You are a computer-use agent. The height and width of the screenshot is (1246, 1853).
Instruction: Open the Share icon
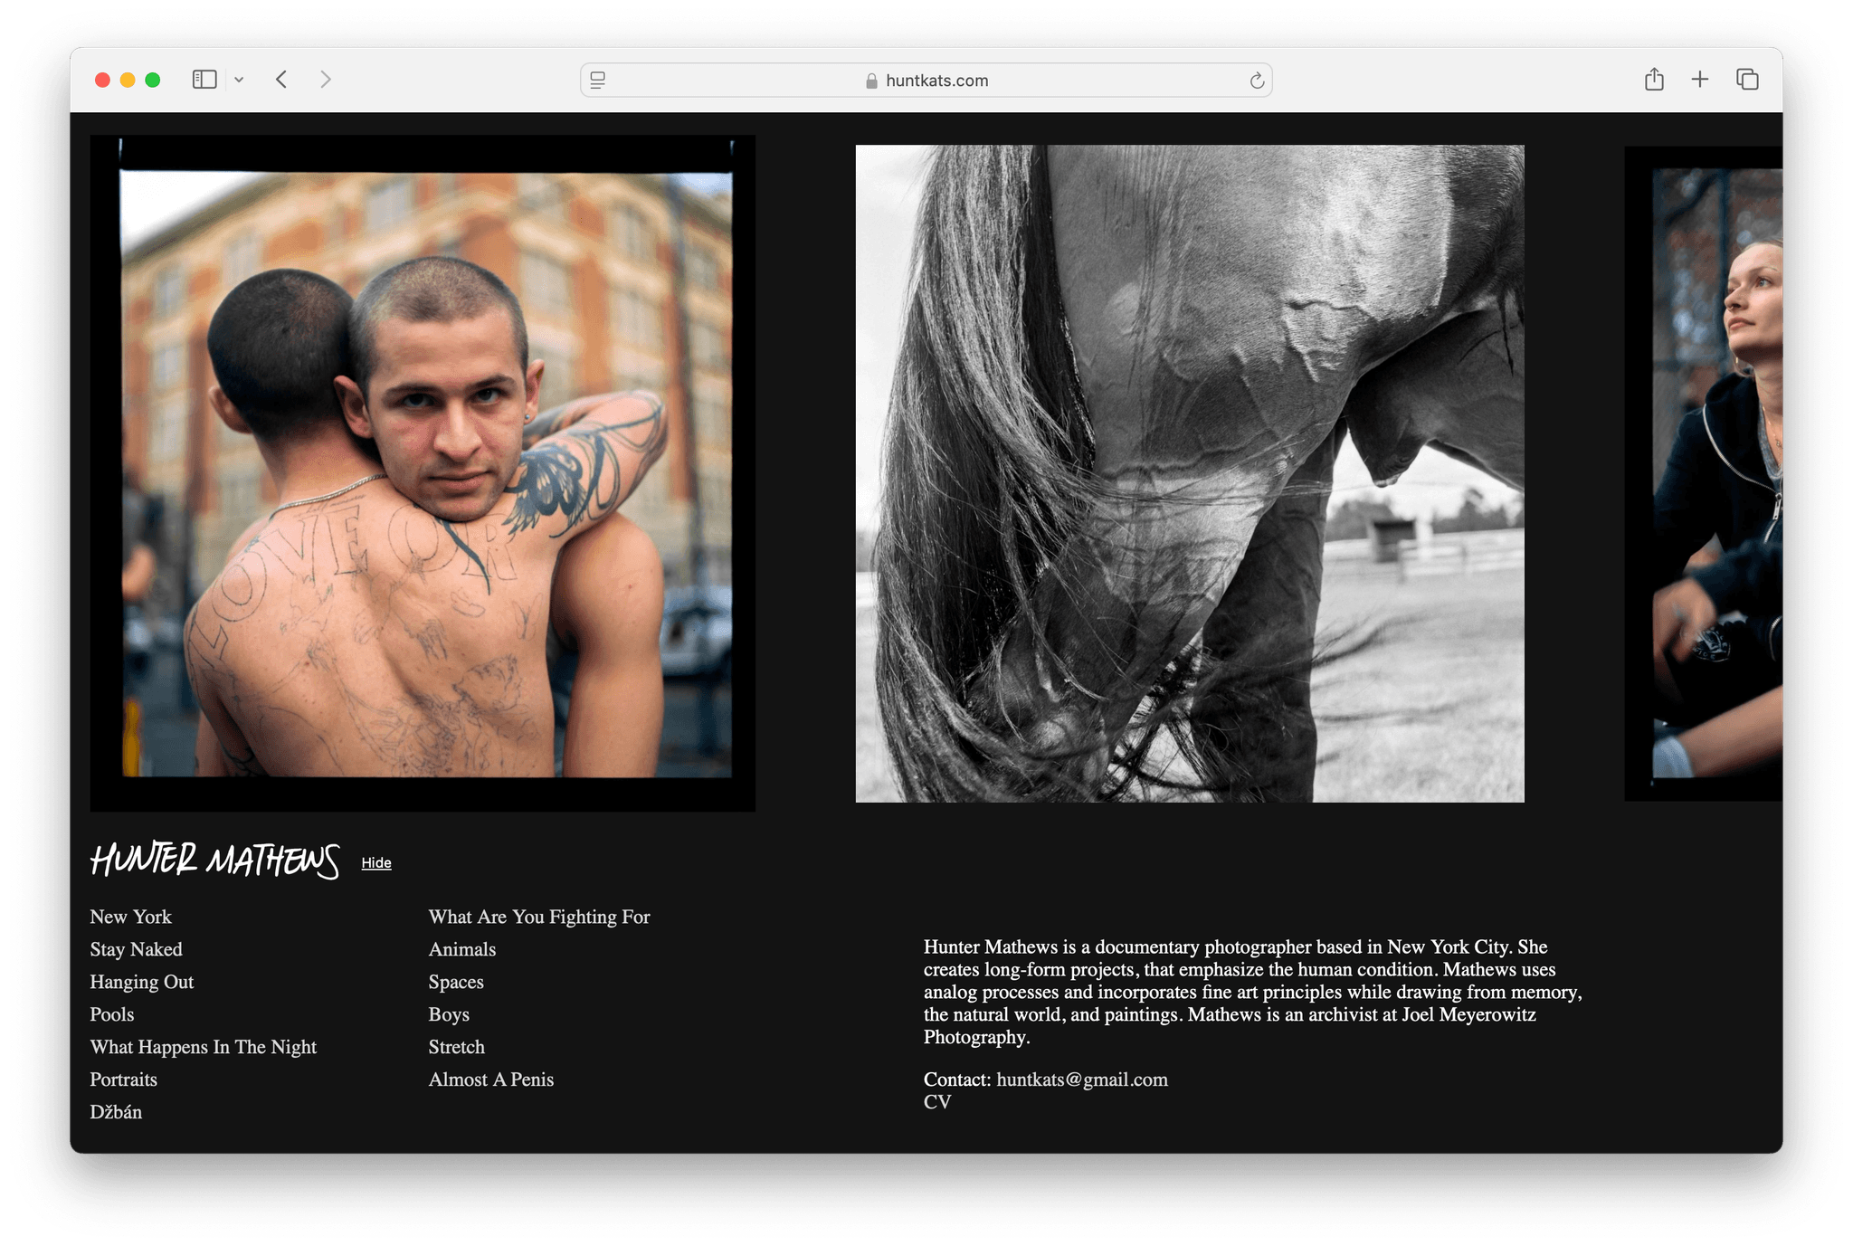(x=1654, y=80)
